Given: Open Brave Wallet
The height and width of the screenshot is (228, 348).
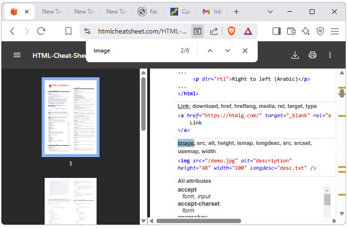Looking at the screenshot, I should click(x=291, y=31).
